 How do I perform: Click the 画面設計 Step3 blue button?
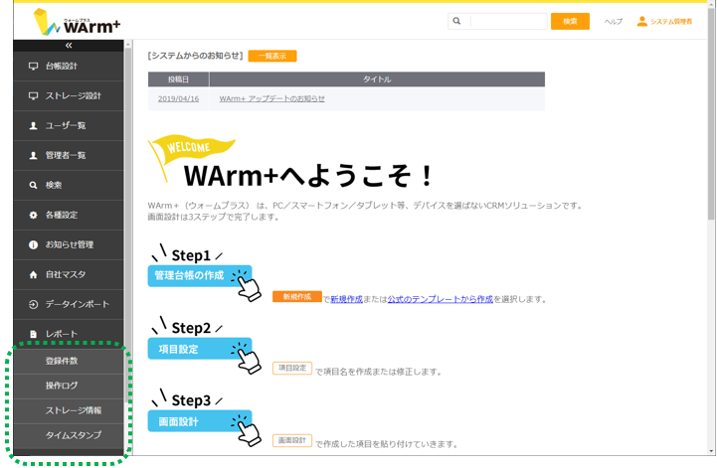point(200,421)
